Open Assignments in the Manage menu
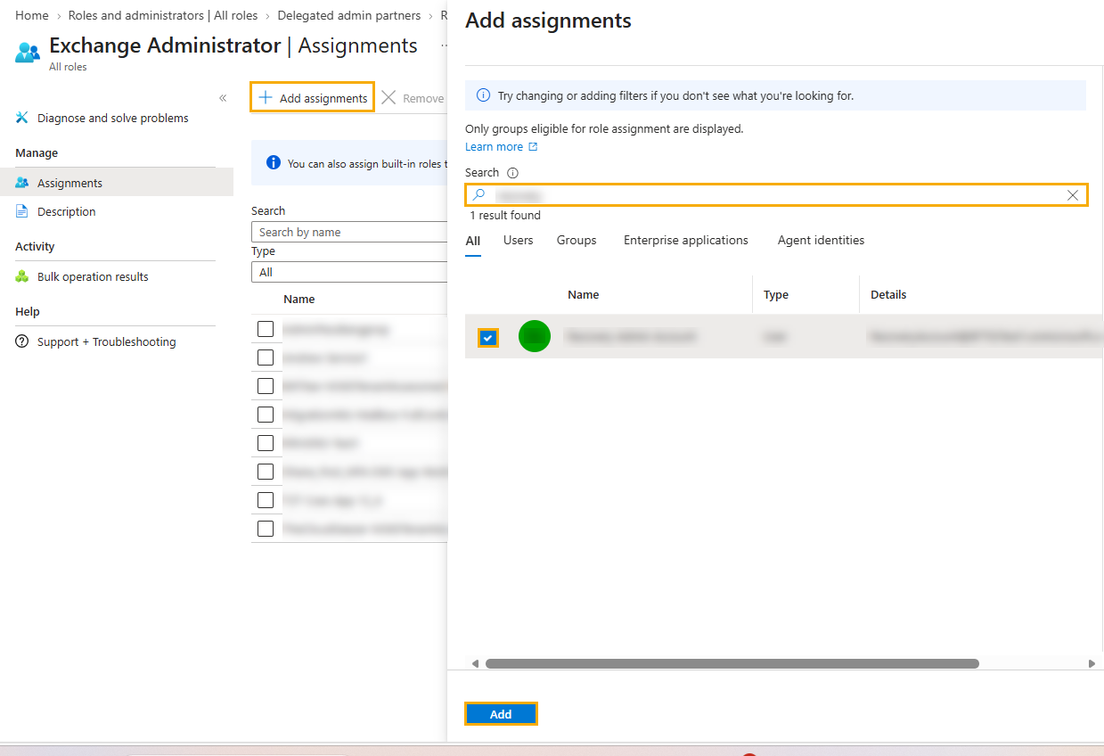This screenshot has height=756, width=1104. 117,183
